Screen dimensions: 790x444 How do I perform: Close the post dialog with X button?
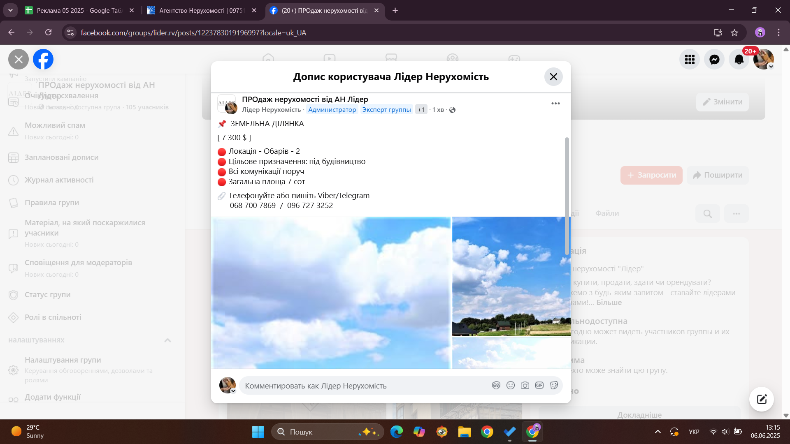553,77
